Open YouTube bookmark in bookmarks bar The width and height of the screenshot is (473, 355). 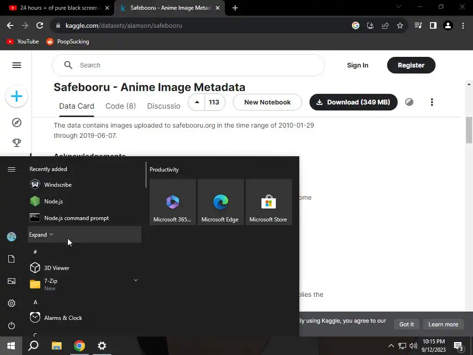tap(23, 42)
